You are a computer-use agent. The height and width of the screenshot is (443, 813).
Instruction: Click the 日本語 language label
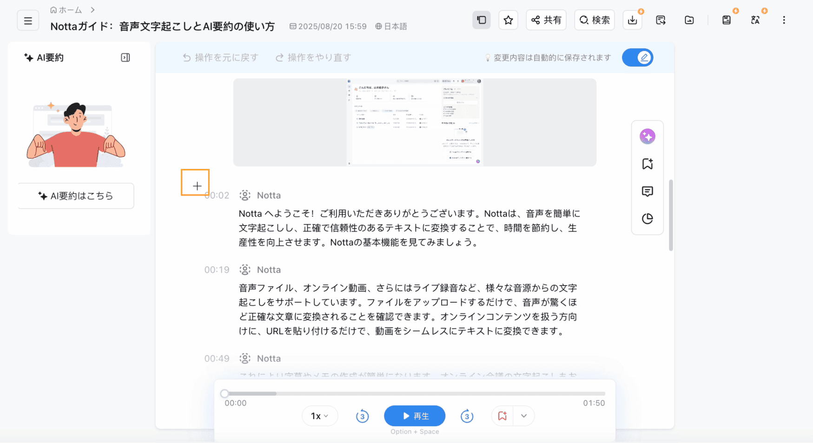[391, 26]
